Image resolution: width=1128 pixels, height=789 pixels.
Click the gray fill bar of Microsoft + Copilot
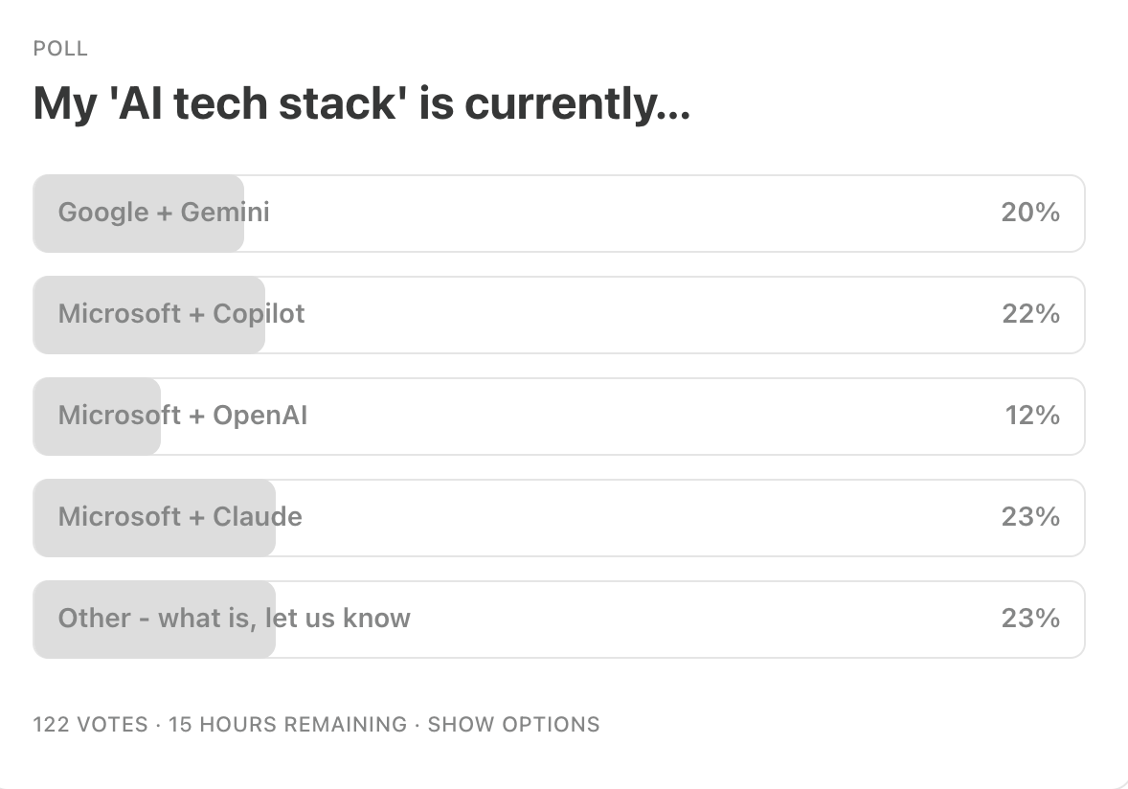click(x=149, y=315)
